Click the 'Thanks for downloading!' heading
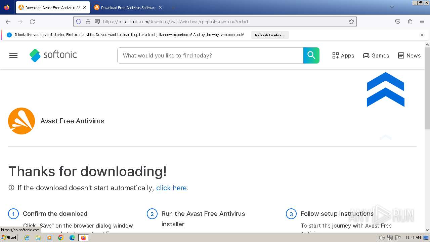This screenshot has width=430, height=242. pos(87,171)
